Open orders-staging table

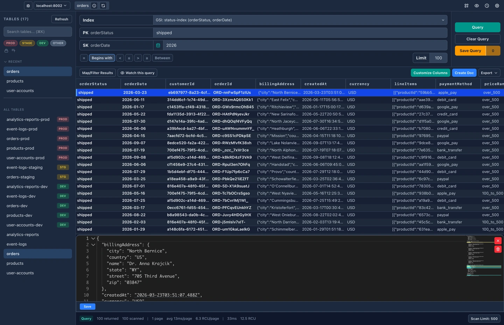click(38, 177)
